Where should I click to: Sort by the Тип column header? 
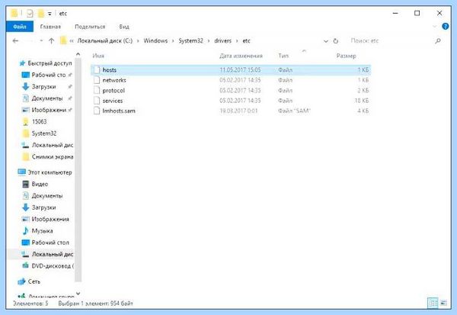[283, 56]
